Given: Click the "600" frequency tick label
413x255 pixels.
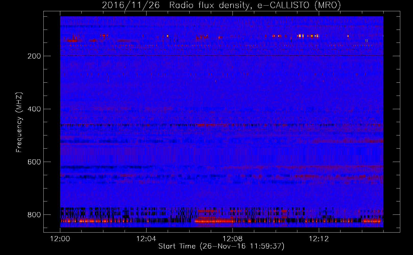Looking at the screenshot, I should (x=34, y=162).
